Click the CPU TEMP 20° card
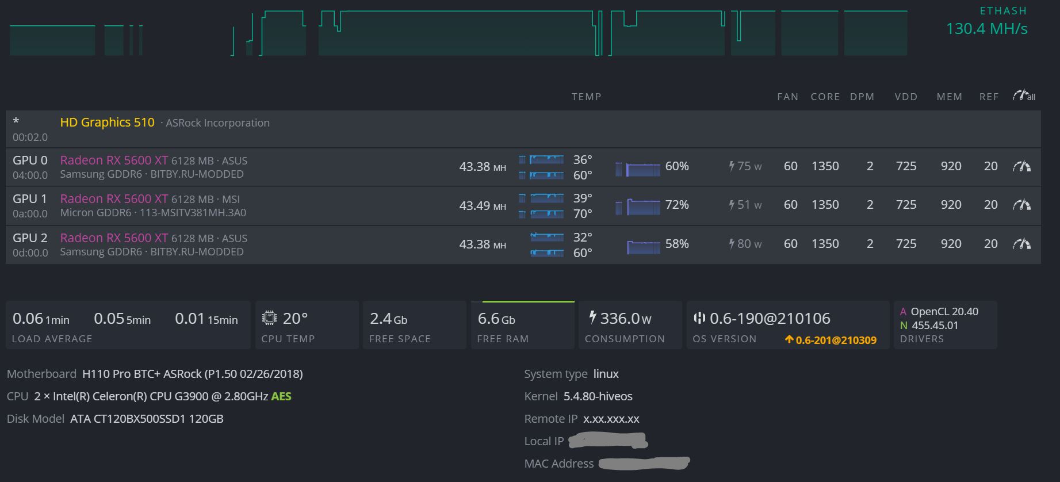 point(307,324)
